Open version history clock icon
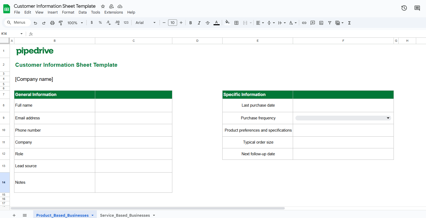 [x=404, y=8]
